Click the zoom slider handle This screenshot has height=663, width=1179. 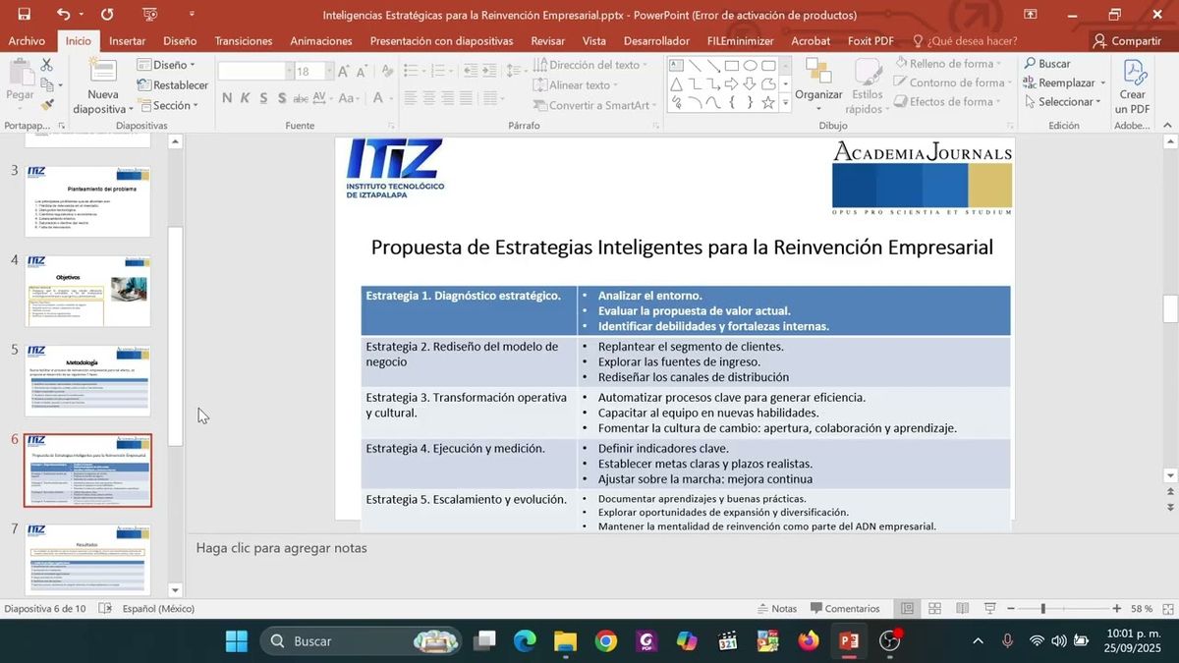click(x=1042, y=609)
